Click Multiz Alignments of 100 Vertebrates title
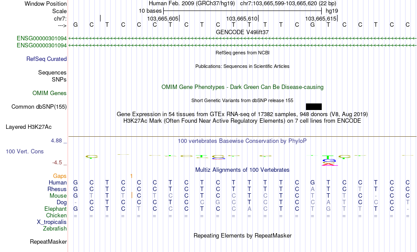This screenshot has width=417, height=252. [242, 170]
